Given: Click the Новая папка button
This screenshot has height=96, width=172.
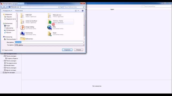Looking at the screenshot, I should tap(19, 11).
